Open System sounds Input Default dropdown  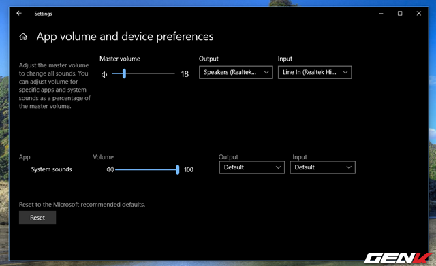322,167
